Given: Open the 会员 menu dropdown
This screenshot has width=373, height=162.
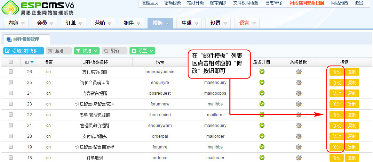Looking at the screenshot, I should coord(45,23).
